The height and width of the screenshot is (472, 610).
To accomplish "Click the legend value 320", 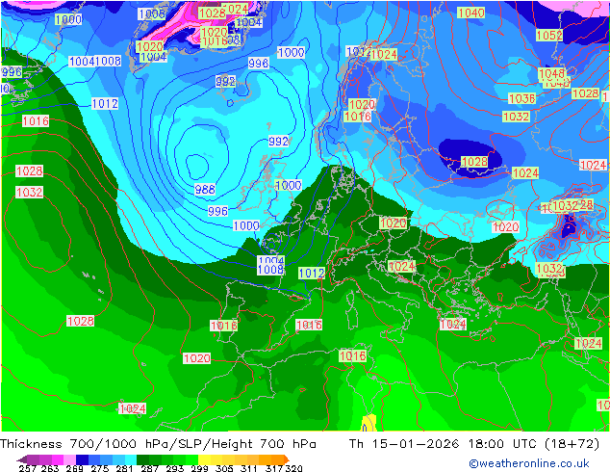I will [293, 468].
